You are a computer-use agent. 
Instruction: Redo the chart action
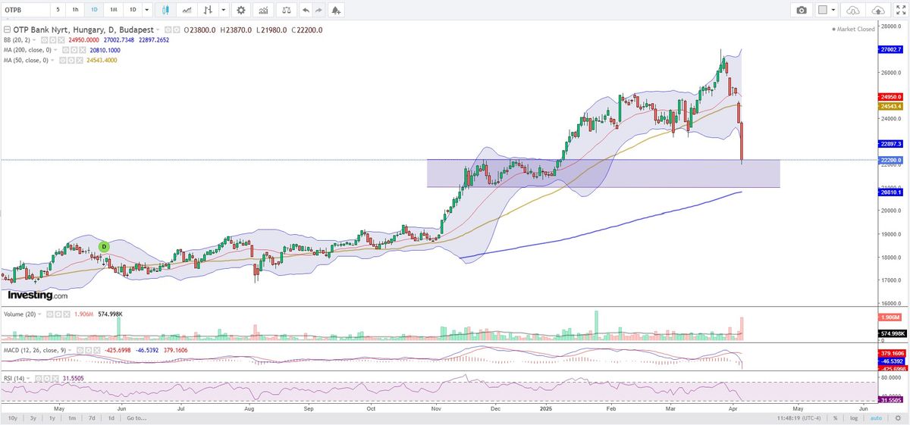319,10
